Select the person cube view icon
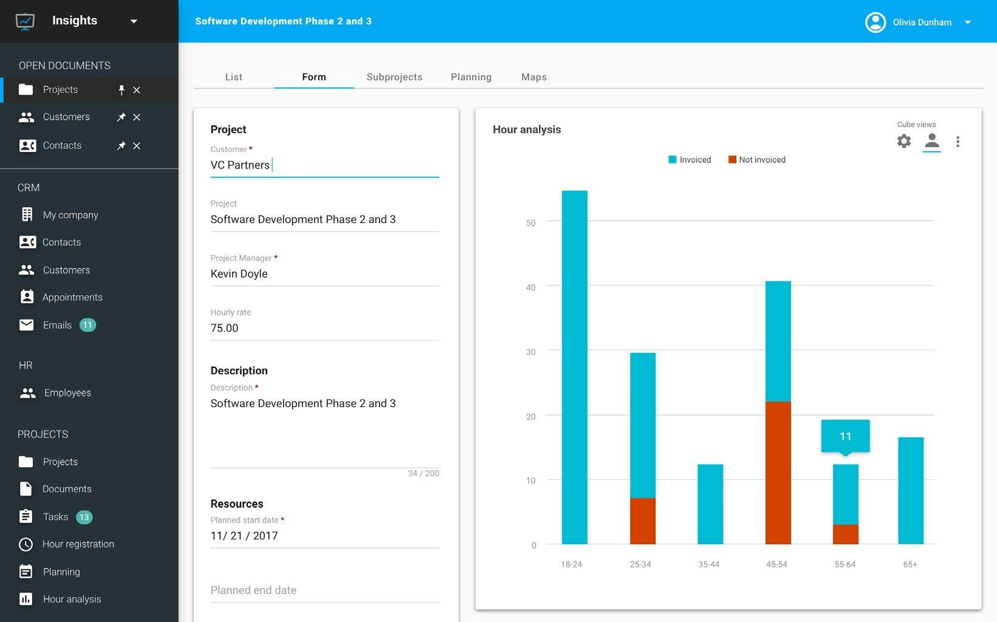 pyautogui.click(x=931, y=141)
